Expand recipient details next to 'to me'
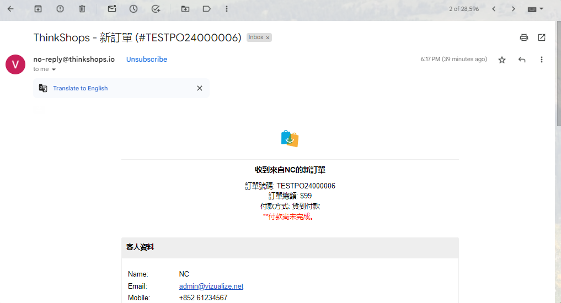The height and width of the screenshot is (303, 561). pyautogui.click(x=54, y=70)
